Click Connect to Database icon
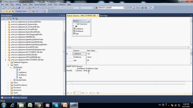 (x=10, y=19)
